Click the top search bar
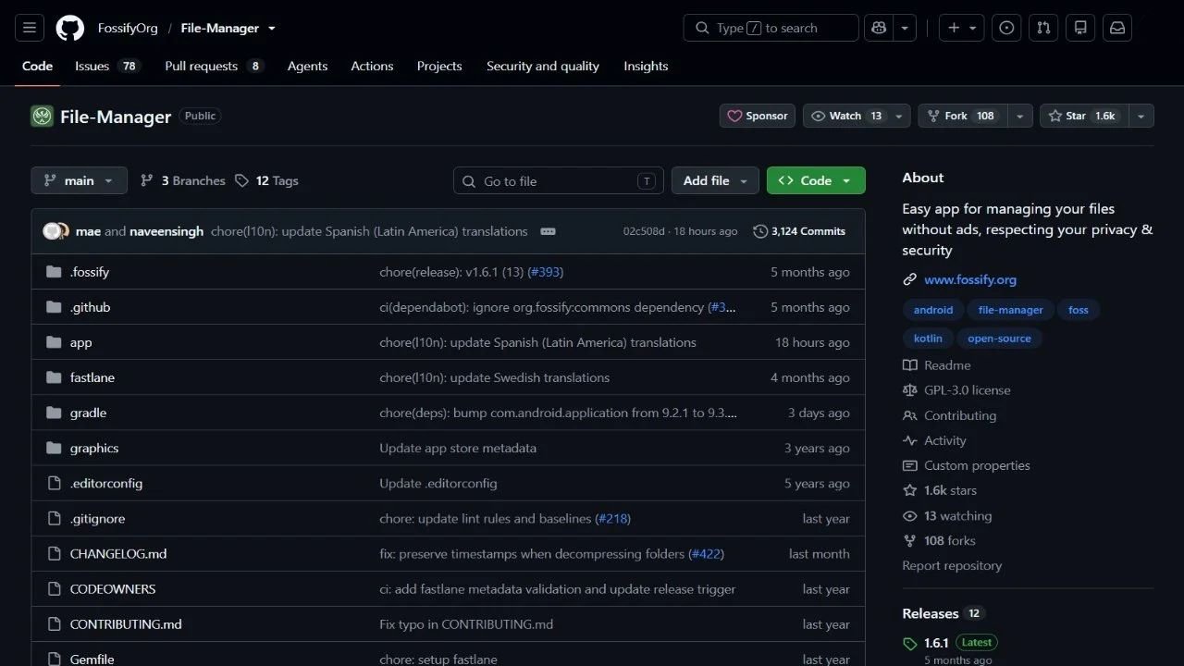Viewport: 1184px width, 666px height. (771, 28)
